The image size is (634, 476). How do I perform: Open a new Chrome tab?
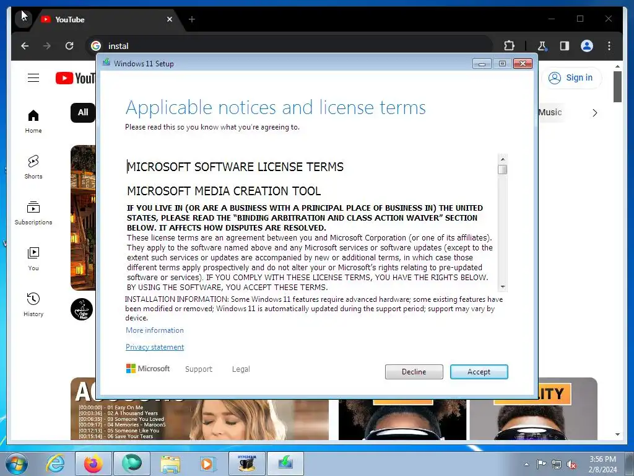192,19
